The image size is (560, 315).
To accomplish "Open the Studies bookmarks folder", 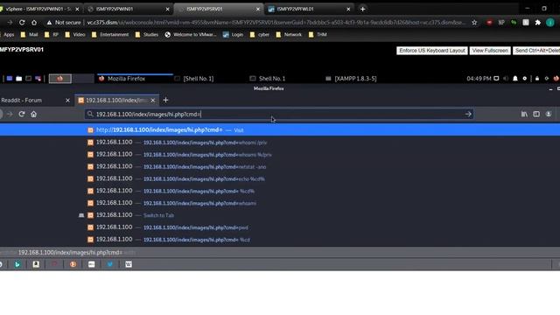I will coord(147,35).
